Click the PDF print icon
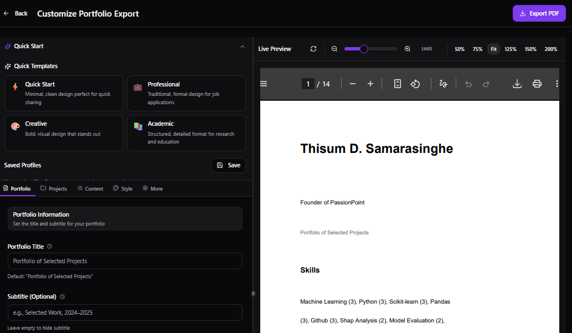This screenshot has height=333, width=572. pyautogui.click(x=537, y=84)
